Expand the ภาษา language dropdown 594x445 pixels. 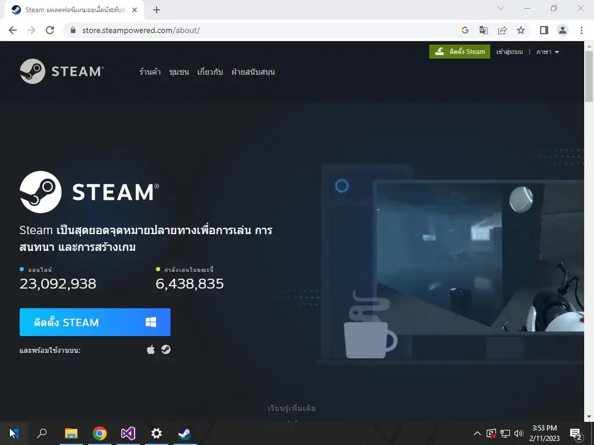point(548,52)
